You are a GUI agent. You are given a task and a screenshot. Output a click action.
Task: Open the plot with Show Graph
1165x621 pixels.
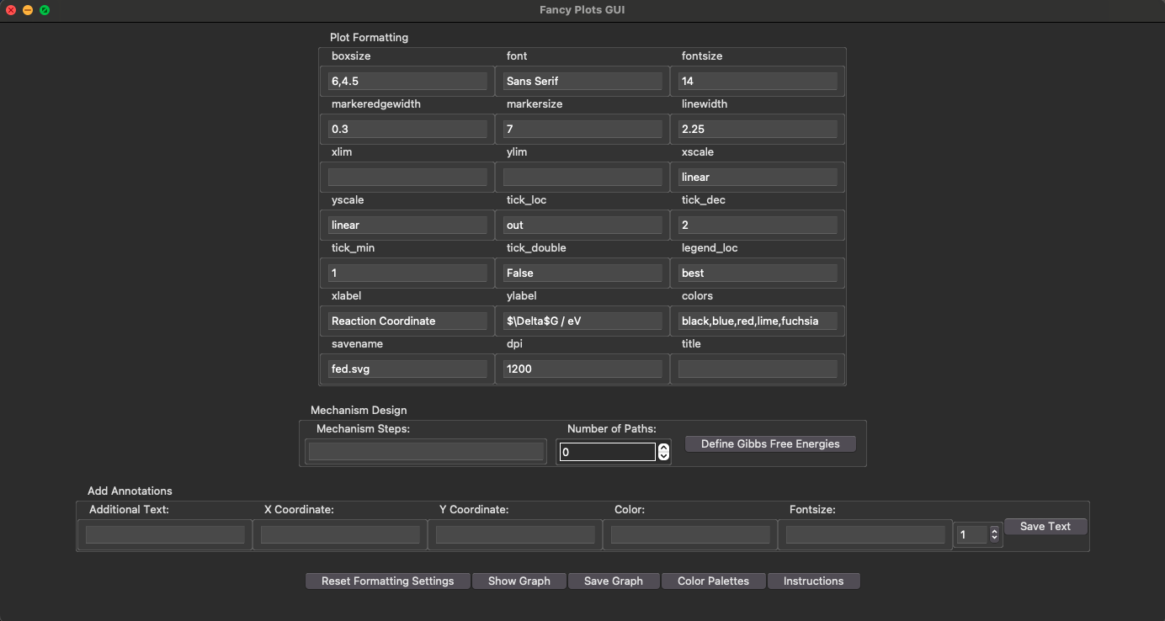[x=519, y=581]
